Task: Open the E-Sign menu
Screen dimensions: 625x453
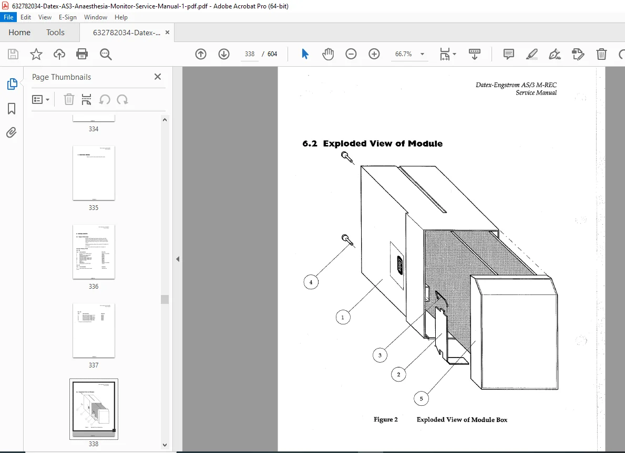Action: coord(67,17)
